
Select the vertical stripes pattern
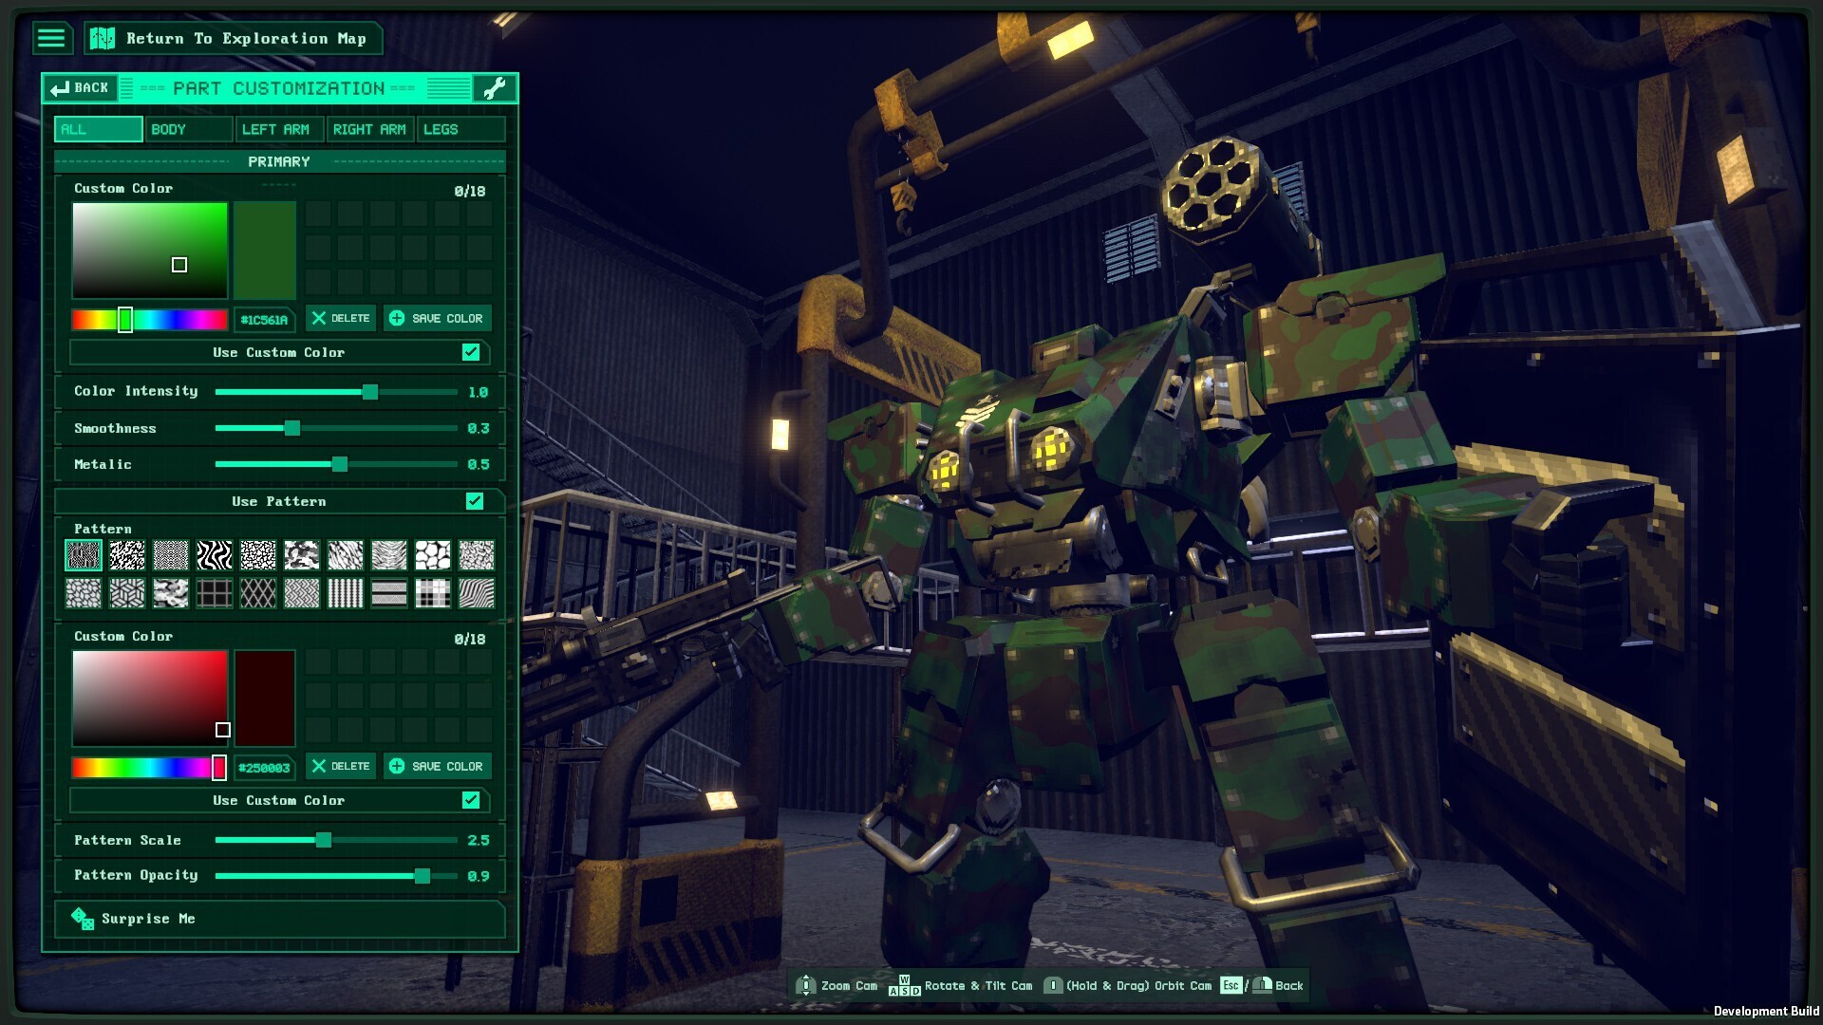click(x=346, y=594)
